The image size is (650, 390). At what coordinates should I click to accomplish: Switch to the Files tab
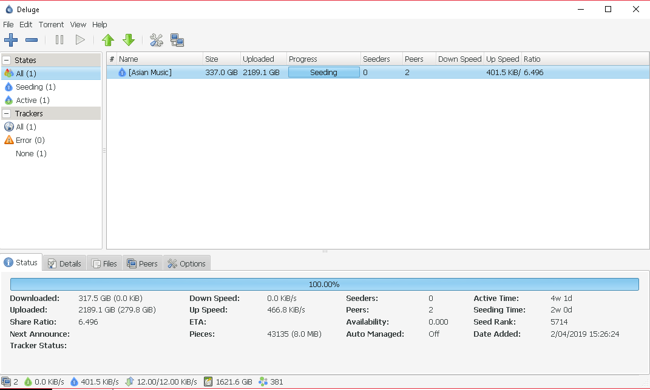pos(104,263)
